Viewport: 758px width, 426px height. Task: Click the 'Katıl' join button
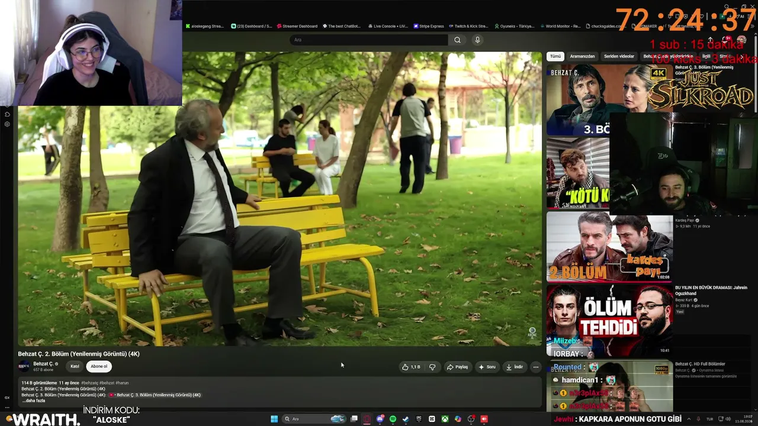tap(75, 366)
